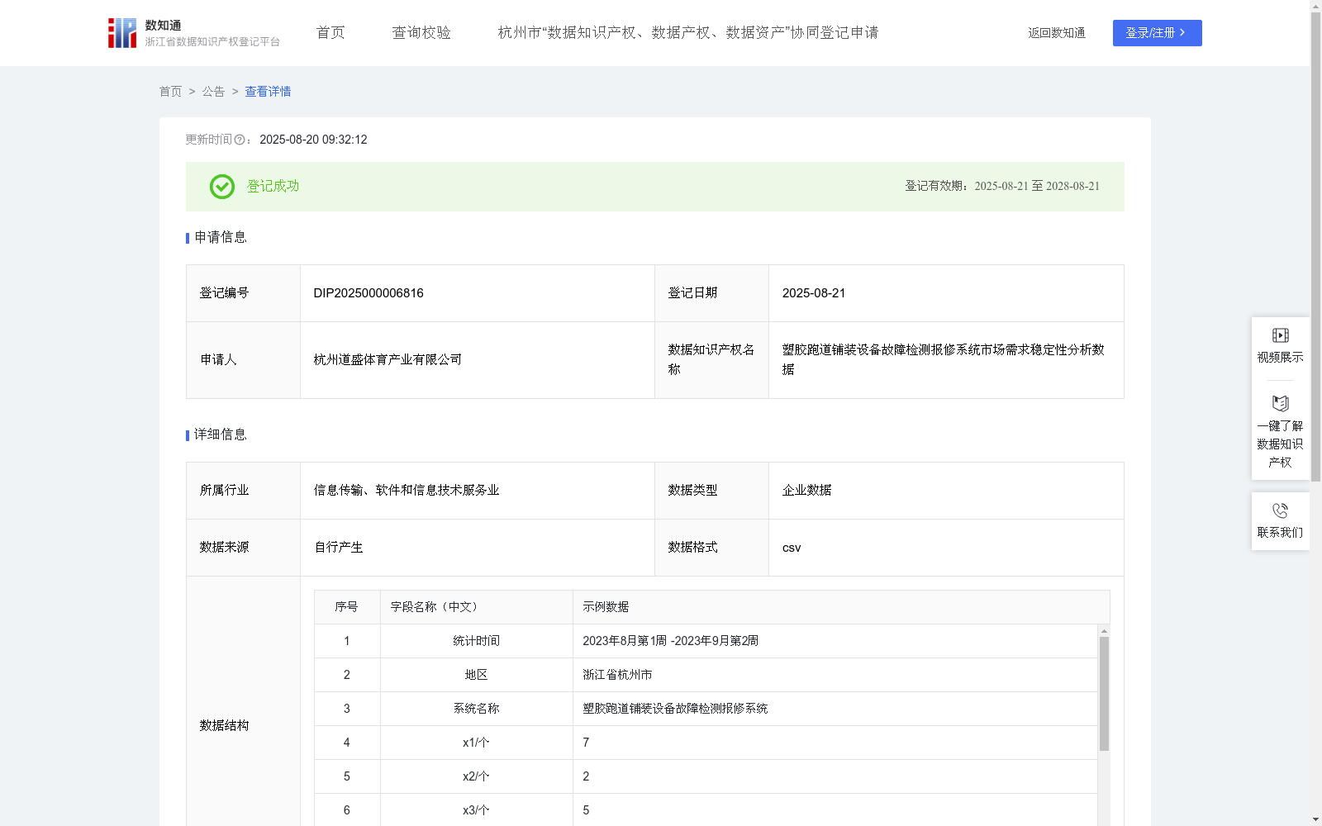Go to 首页 in breadcrumb
The image size is (1322, 826).
pos(170,92)
